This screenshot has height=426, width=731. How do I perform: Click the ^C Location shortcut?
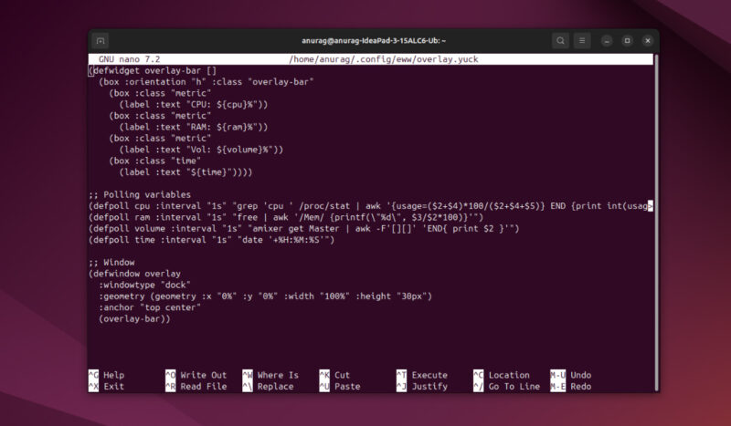502,375
